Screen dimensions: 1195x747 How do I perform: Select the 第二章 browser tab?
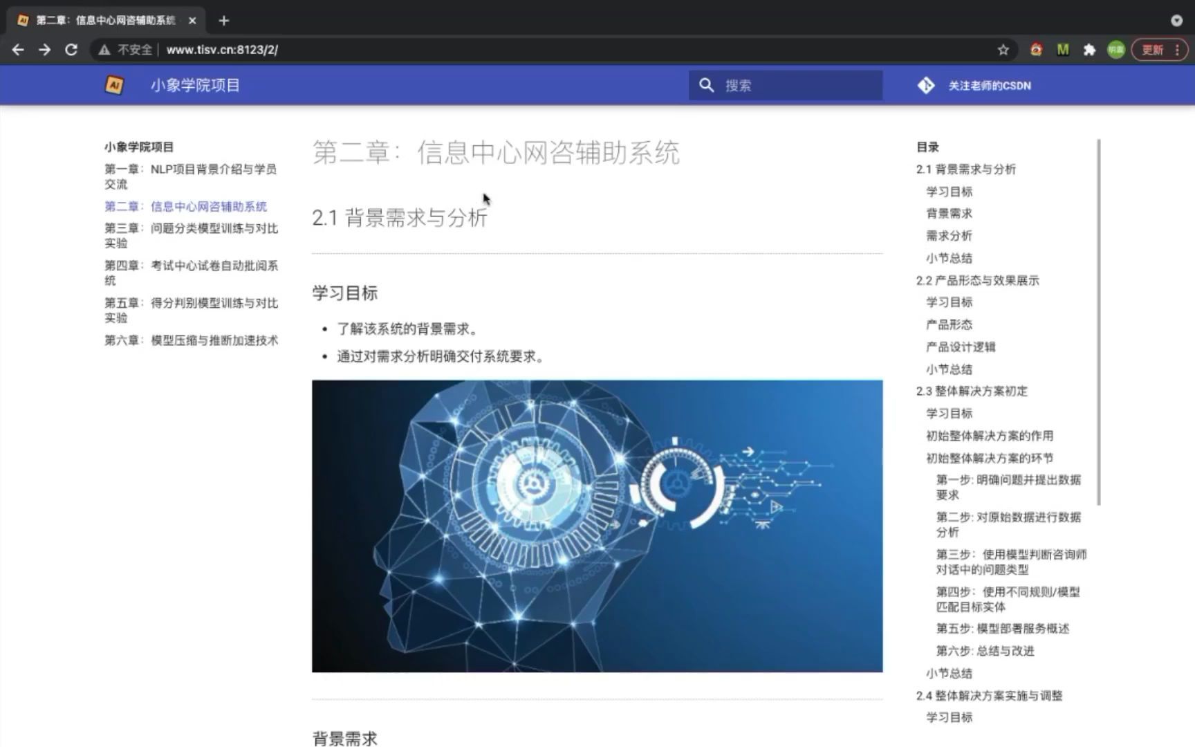pos(106,21)
